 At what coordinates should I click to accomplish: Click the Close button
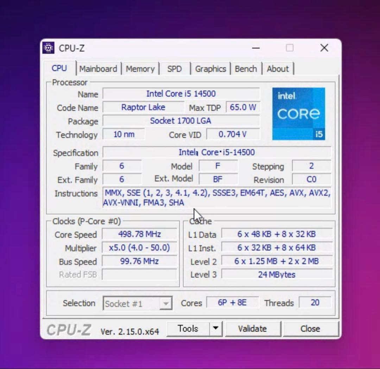tap(310, 329)
